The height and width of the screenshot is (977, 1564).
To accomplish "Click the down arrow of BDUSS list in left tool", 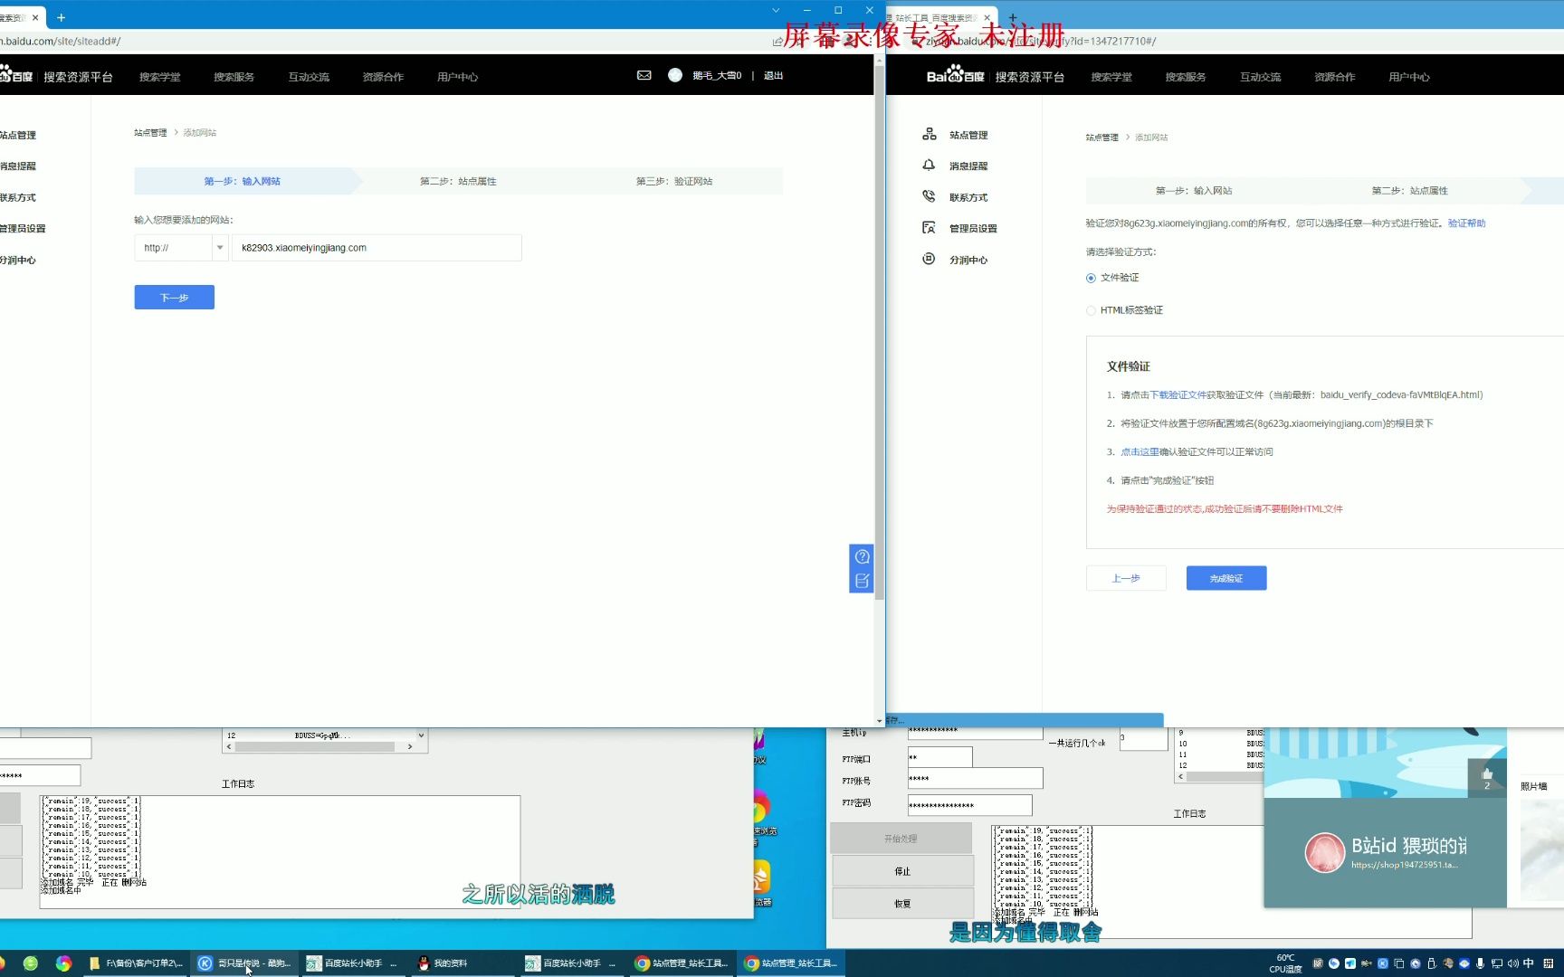I will point(421,735).
